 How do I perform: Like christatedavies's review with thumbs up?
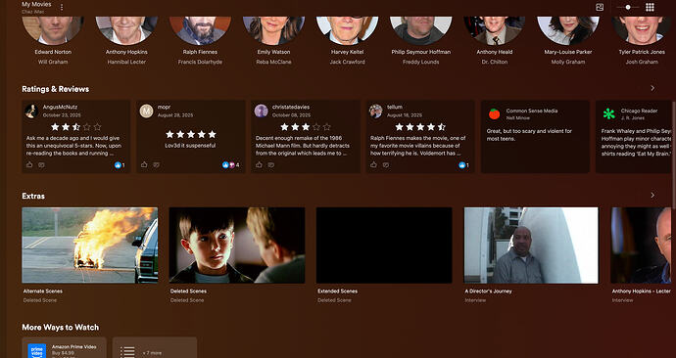(259, 164)
